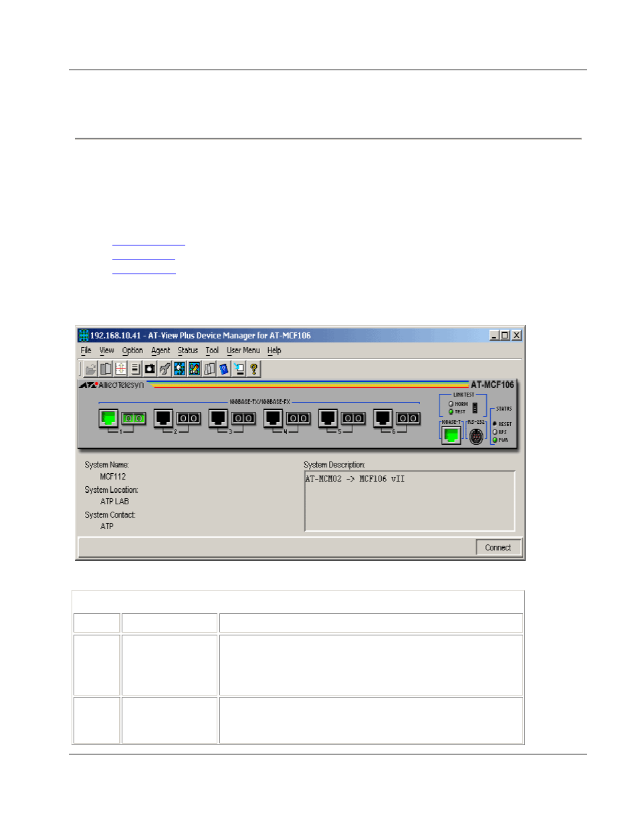Image resolution: width=638 pixels, height=826 pixels.
Task: Click the wrench tool toolbar icon
Action: coord(165,369)
